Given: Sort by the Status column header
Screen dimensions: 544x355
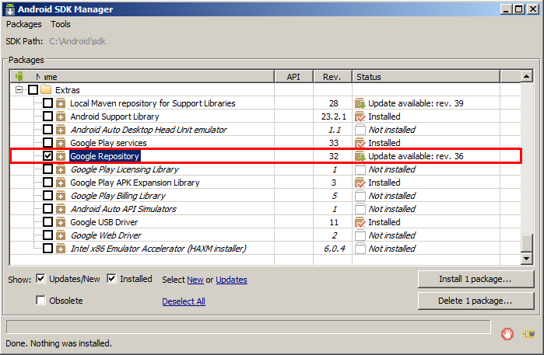Looking at the screenshot, I should (x=426, y=77).
